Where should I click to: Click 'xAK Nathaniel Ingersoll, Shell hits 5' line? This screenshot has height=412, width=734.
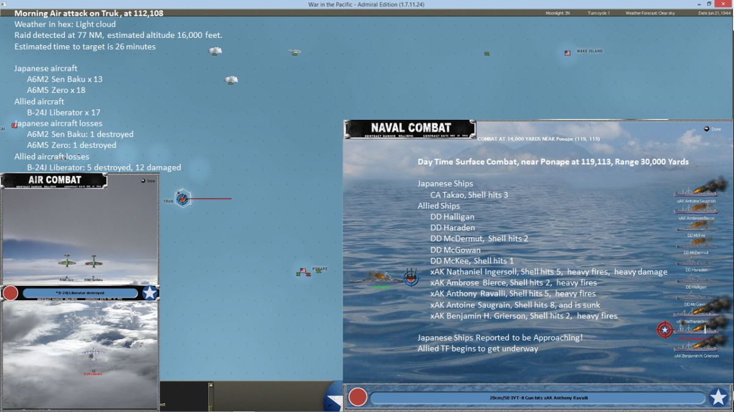(x=549, y=272)
